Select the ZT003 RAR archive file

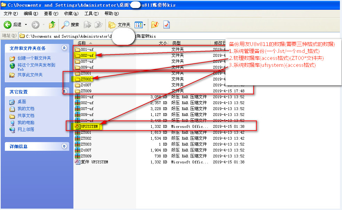click(x=86, y=144)
